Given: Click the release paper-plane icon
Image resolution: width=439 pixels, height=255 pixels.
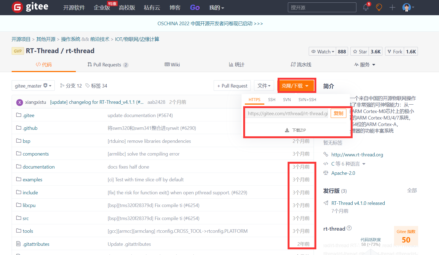Looking at the screenshot, I should [326, 203].
